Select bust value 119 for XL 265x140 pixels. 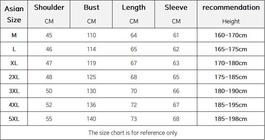coord(91,63)
